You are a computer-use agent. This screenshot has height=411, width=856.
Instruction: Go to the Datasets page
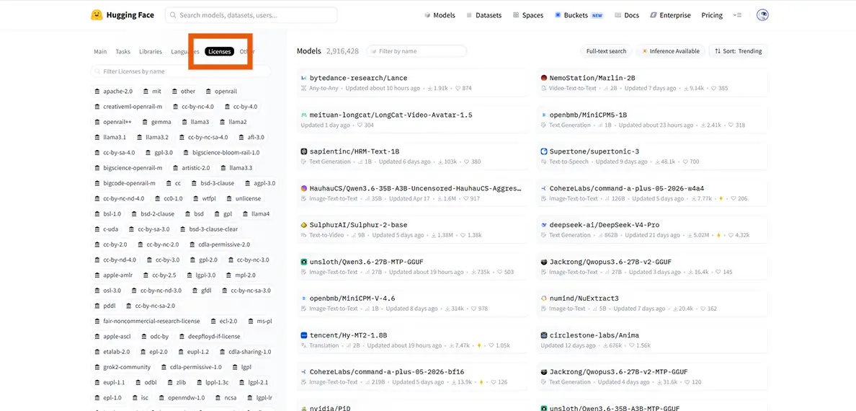click(x=483, y=15)
